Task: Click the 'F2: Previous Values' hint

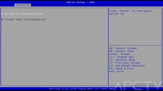Action: click(125, 63)
